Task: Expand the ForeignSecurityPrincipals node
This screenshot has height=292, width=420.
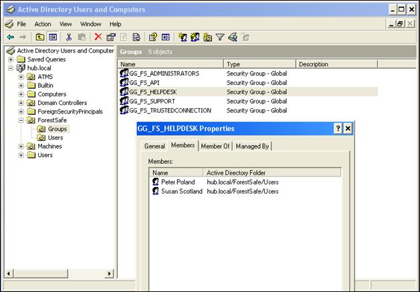Action: click(x=21, y=112)
